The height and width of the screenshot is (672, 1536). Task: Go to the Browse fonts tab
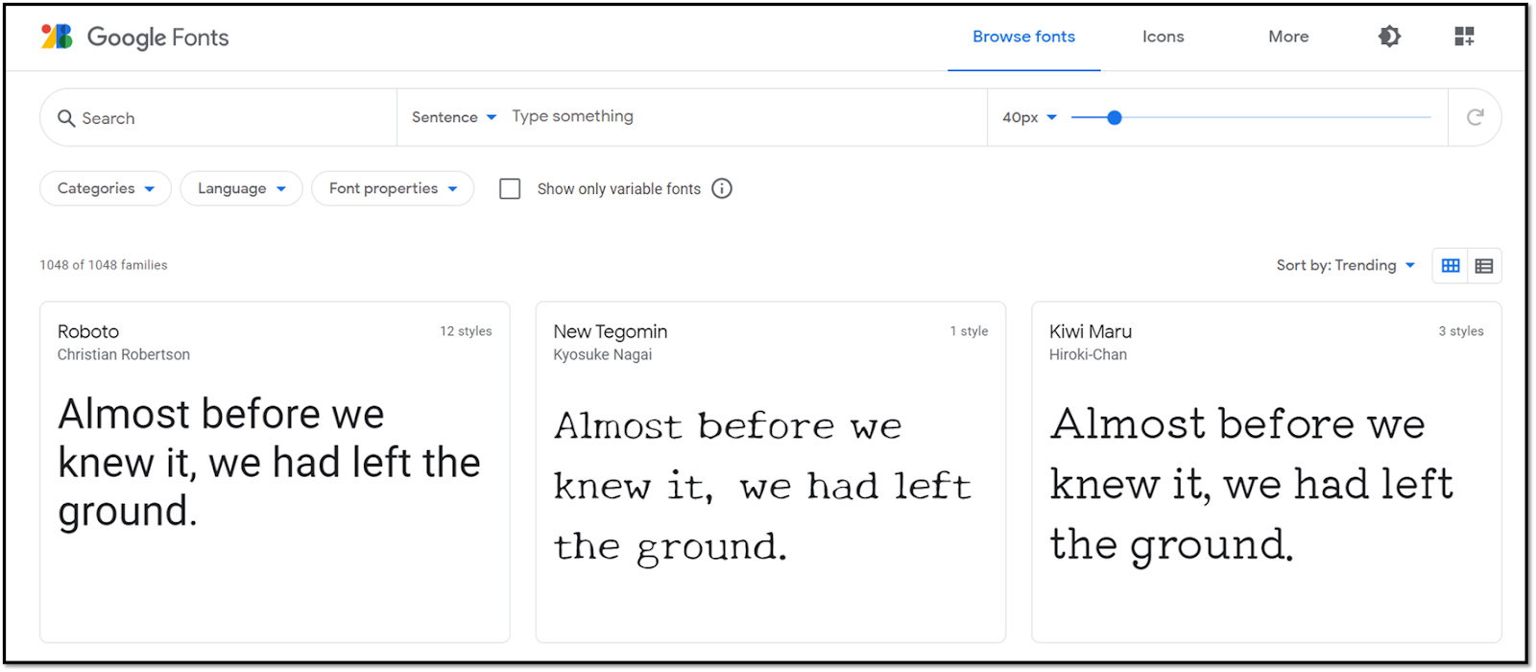click(1023, 36)
